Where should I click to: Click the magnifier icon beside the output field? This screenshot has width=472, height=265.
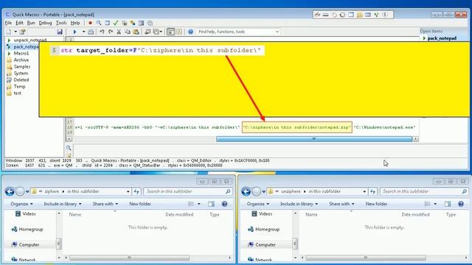[69, 148]
